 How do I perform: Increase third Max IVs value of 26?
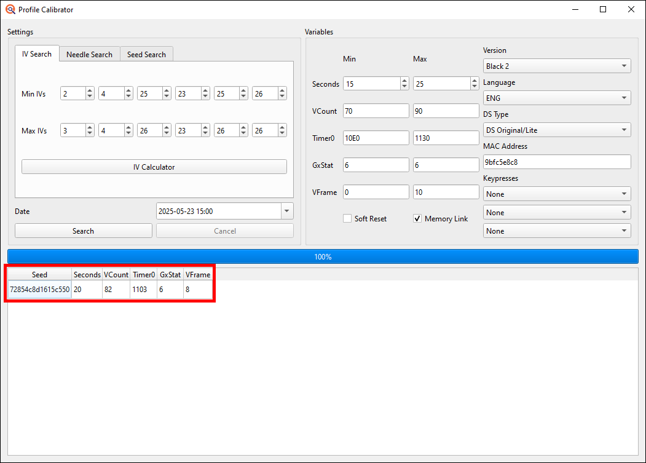(x=167, y=127)
